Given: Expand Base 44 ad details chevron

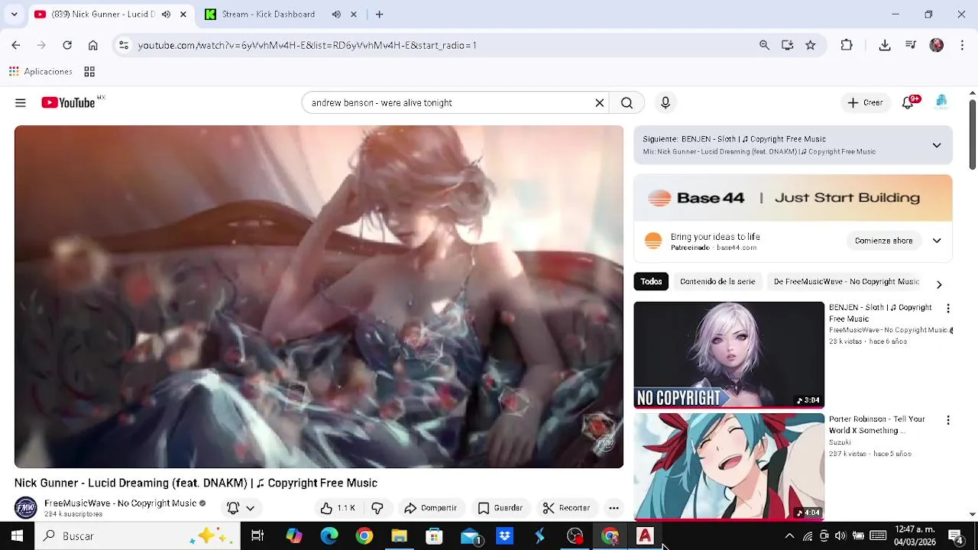Looking at the screenshot, I should tap(937, 241).
